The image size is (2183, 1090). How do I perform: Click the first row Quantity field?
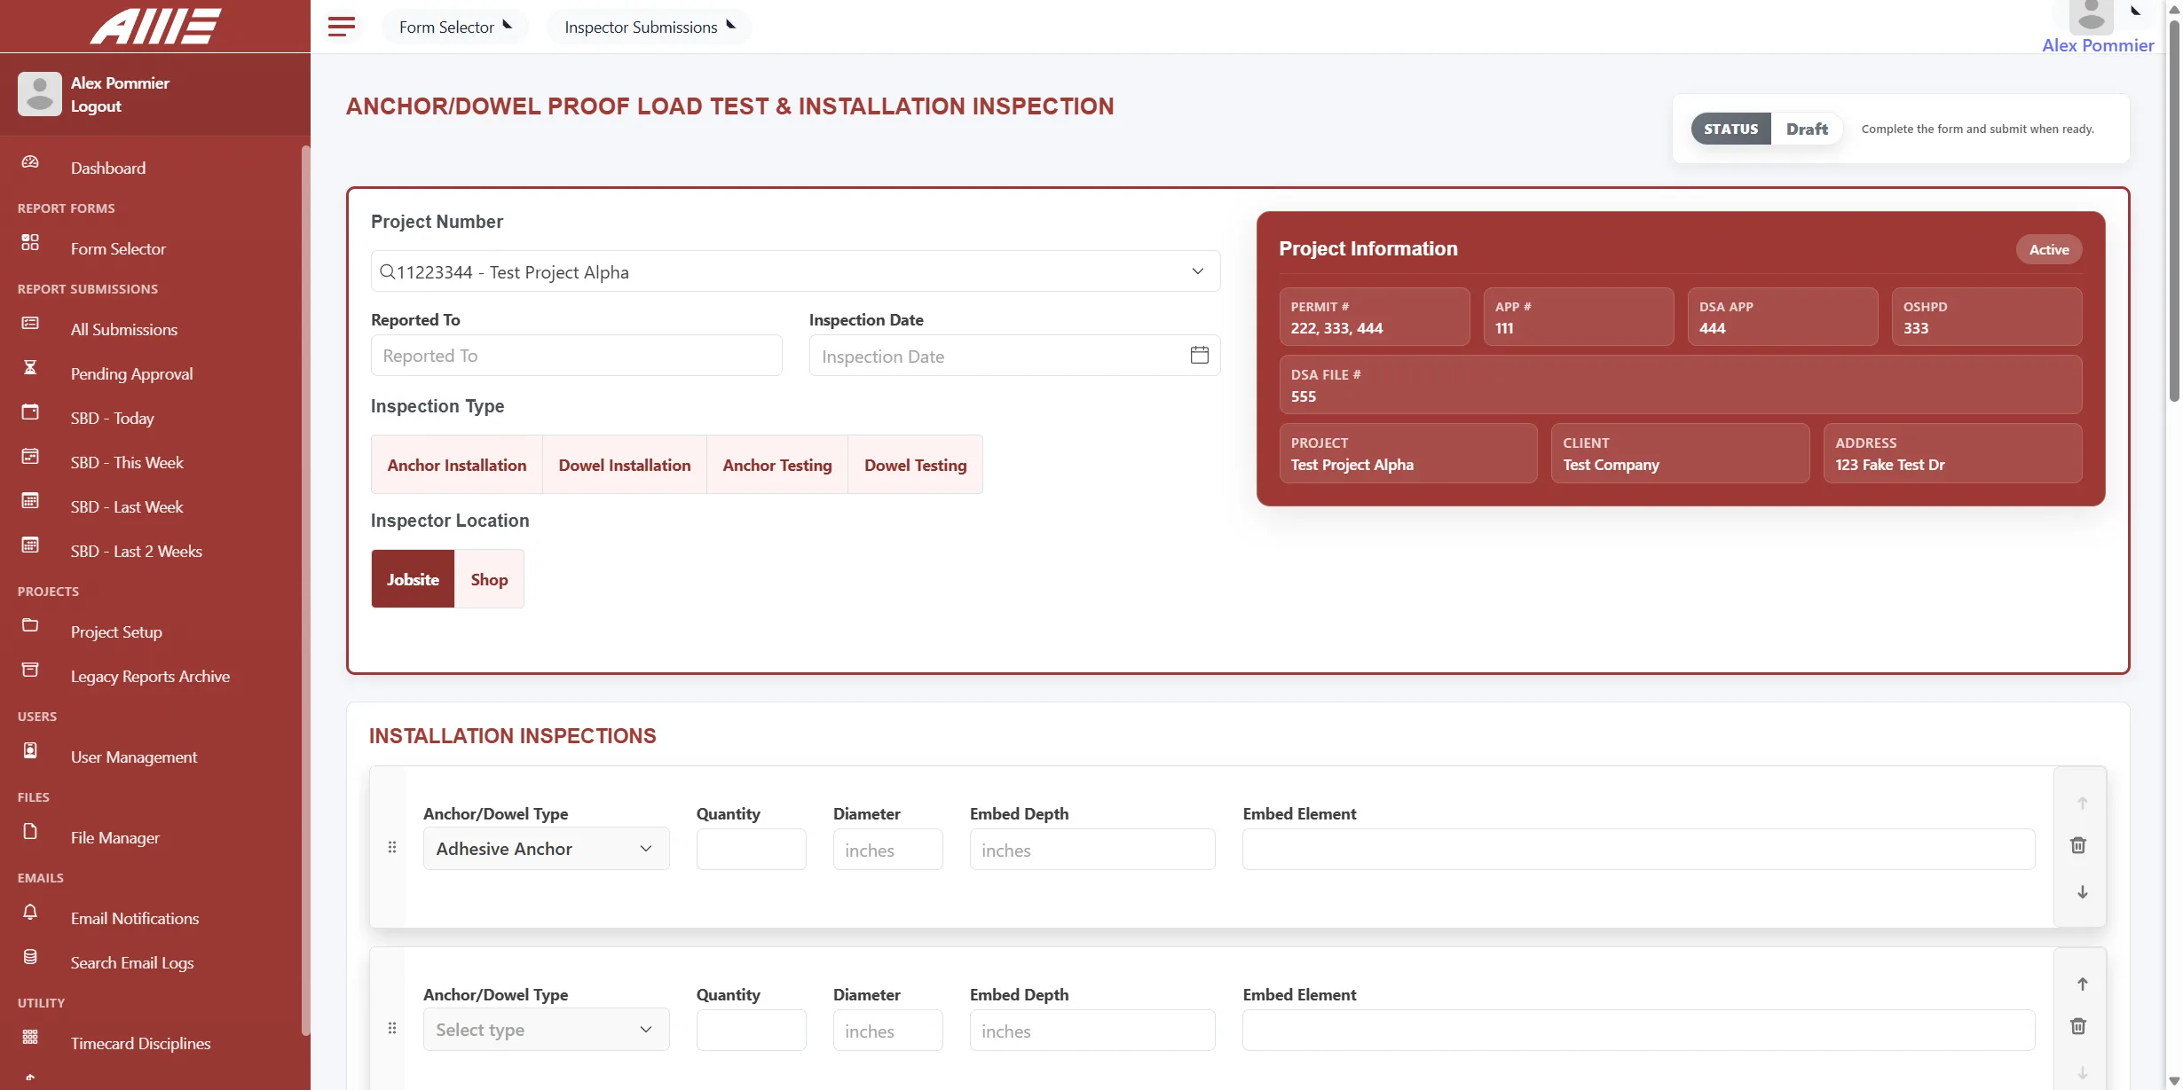[x=751, y=849]
